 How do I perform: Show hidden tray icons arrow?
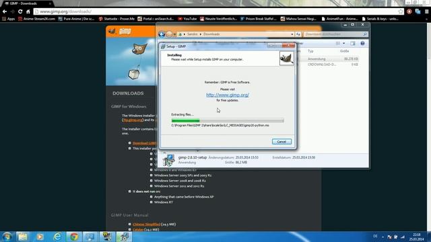click(x=383, y=237)
